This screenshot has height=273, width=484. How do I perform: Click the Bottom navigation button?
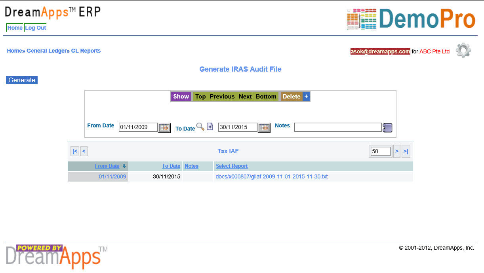pyautogui.click(x=266, y=97)
